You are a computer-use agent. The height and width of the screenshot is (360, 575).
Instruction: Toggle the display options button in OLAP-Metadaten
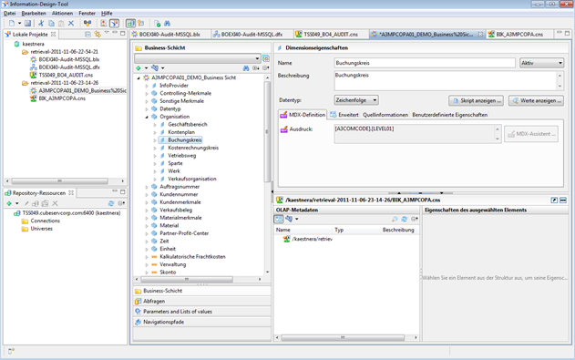coord(279,220)
